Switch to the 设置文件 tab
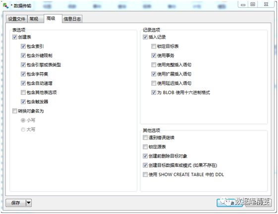Image resolution: width=278 pixels, height=214 pixels. click(17, 19)
